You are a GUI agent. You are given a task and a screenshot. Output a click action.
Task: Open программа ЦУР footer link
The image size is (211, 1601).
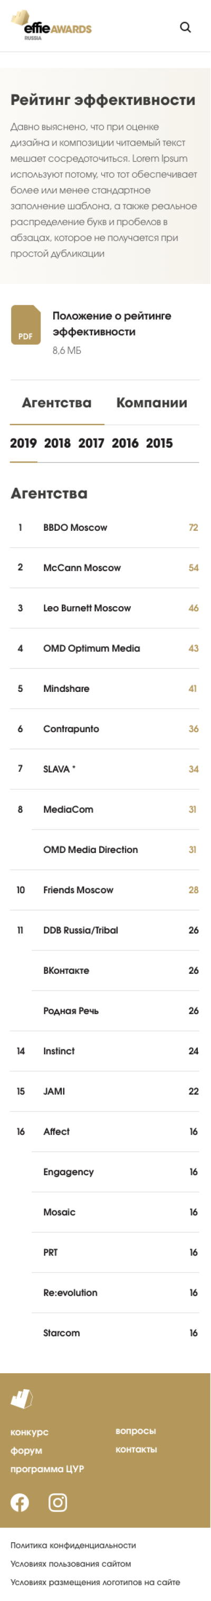pyautogui.click(x=47, y=1469)
